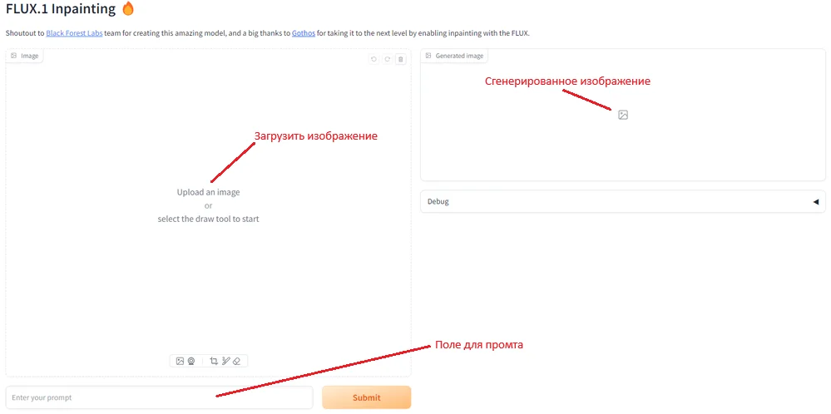The width and height of the screenshot is (831, 414).
Task: Click the undo icon in Image panel
Action: pos(373,59)
